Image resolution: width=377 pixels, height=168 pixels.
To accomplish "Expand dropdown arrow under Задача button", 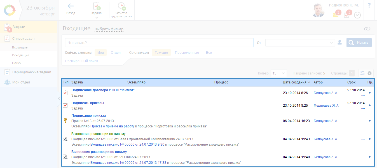I will (96, 18).
